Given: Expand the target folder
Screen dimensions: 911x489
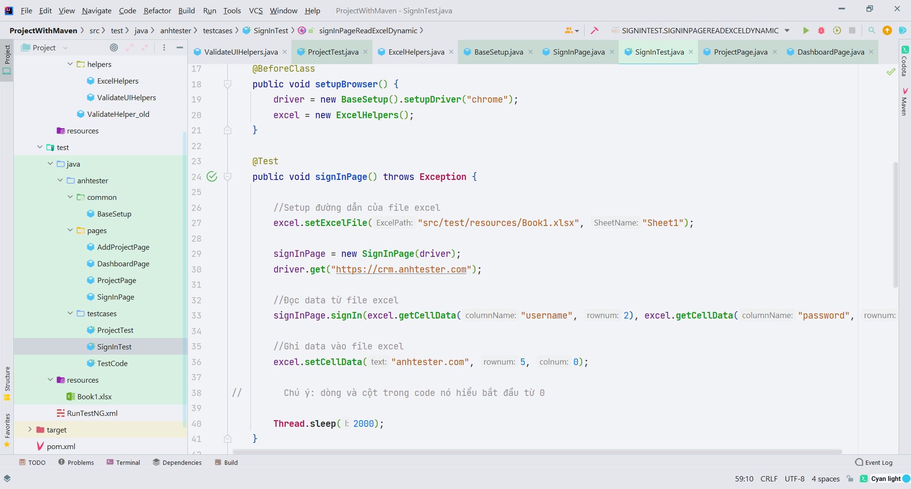Looking at the screenshot, I should coord(30,429).
